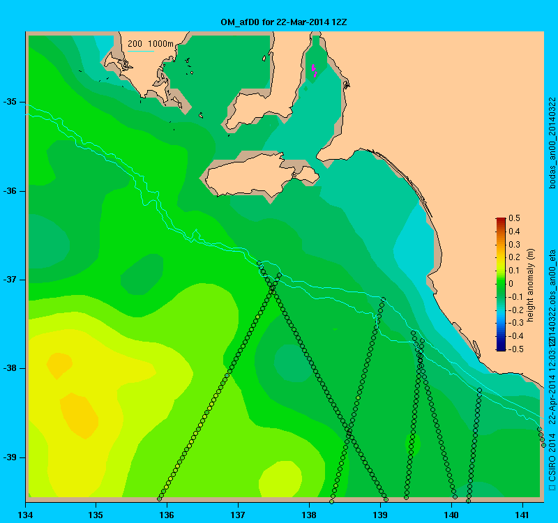The image size is (558, 523).
Task: Click the colorbar at the green 0 level
Action: point(501,284)
